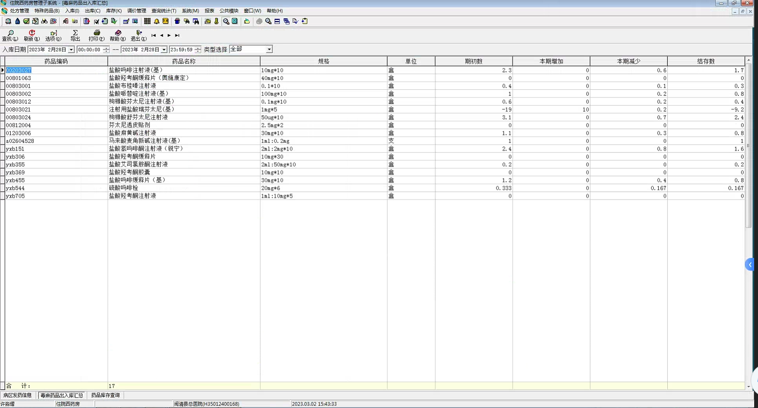Click the blue side panel chevron
The image size is (758, 408).
click(x=750, y=265)
